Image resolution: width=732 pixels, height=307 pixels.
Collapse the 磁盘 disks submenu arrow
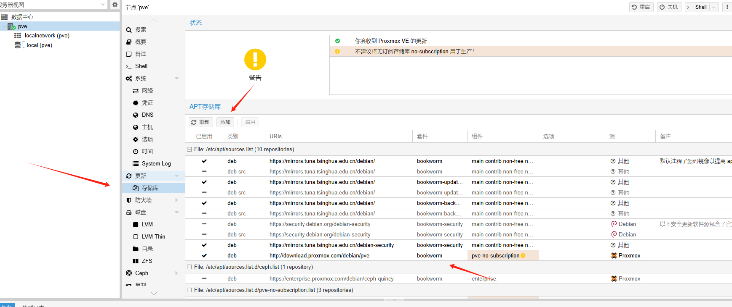pyautogui.click(x=177, y=213)
